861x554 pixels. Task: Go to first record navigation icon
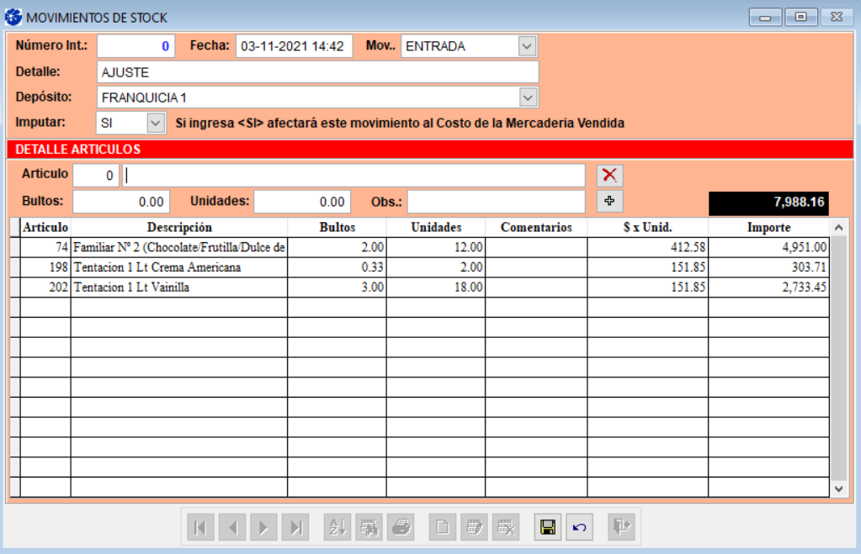200,528
